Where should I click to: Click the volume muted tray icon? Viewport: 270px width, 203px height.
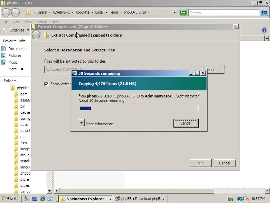click(x=246, y=199)
